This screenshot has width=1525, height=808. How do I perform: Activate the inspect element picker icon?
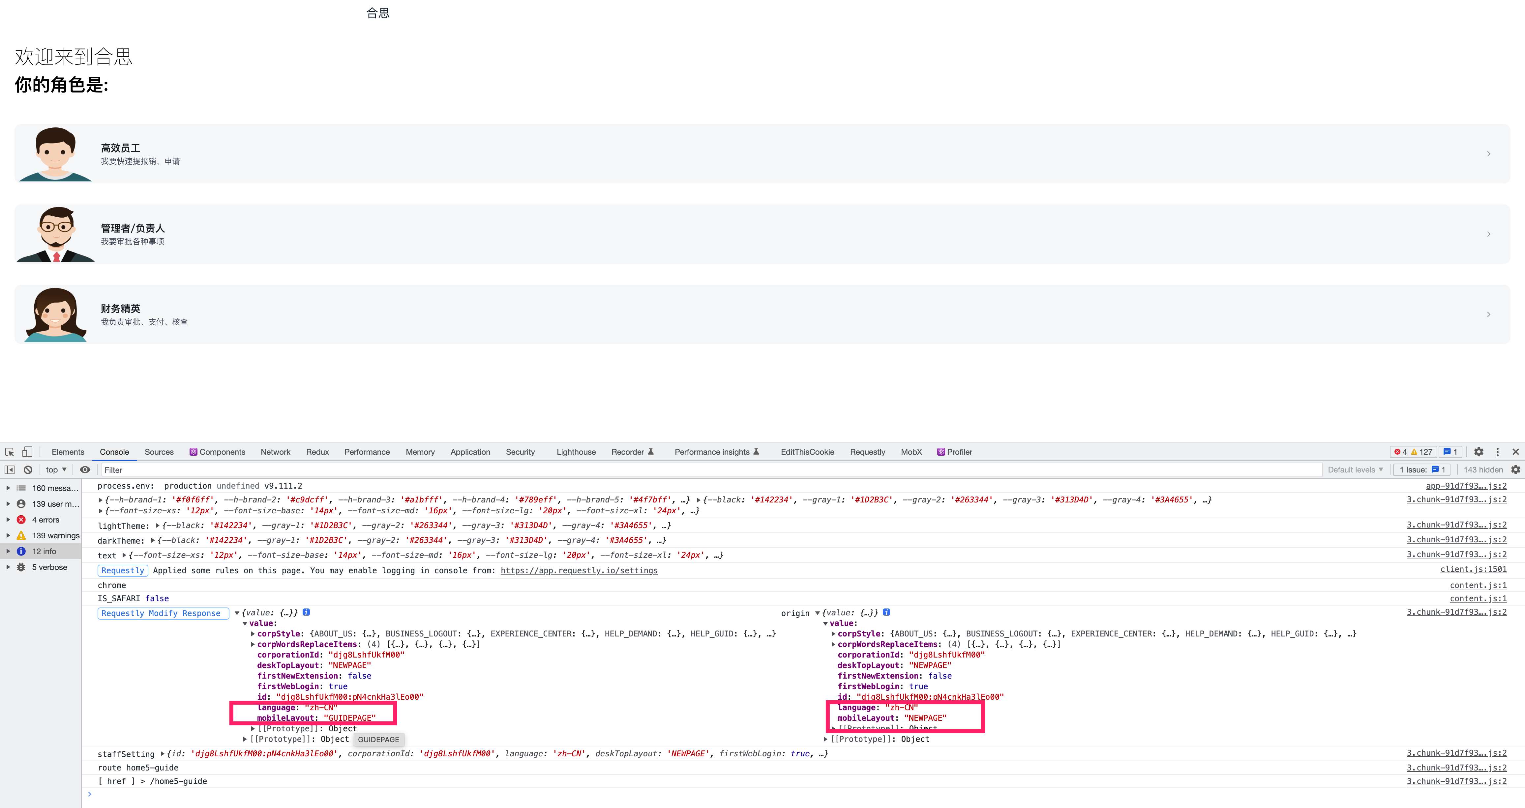coord(10,452)
